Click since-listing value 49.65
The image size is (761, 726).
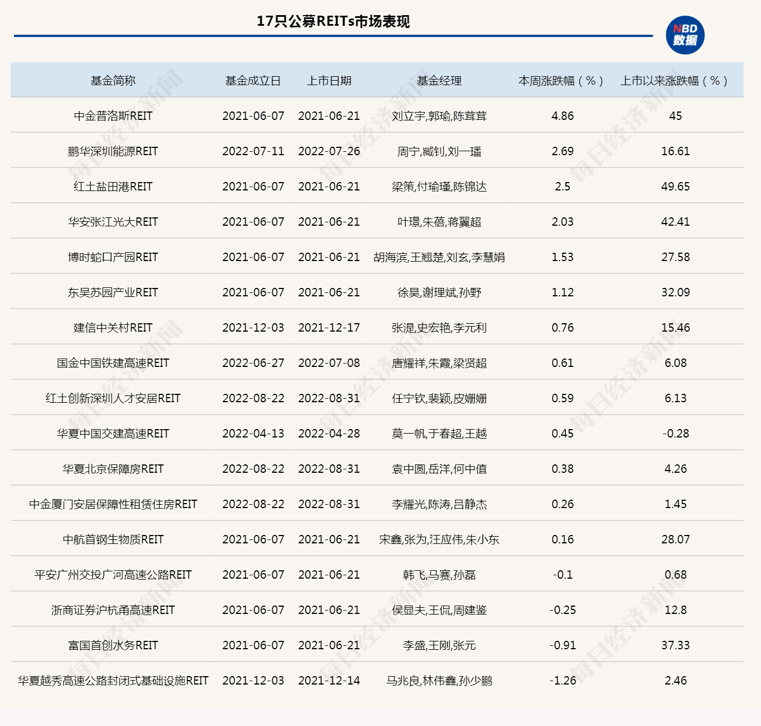point(676,187)
